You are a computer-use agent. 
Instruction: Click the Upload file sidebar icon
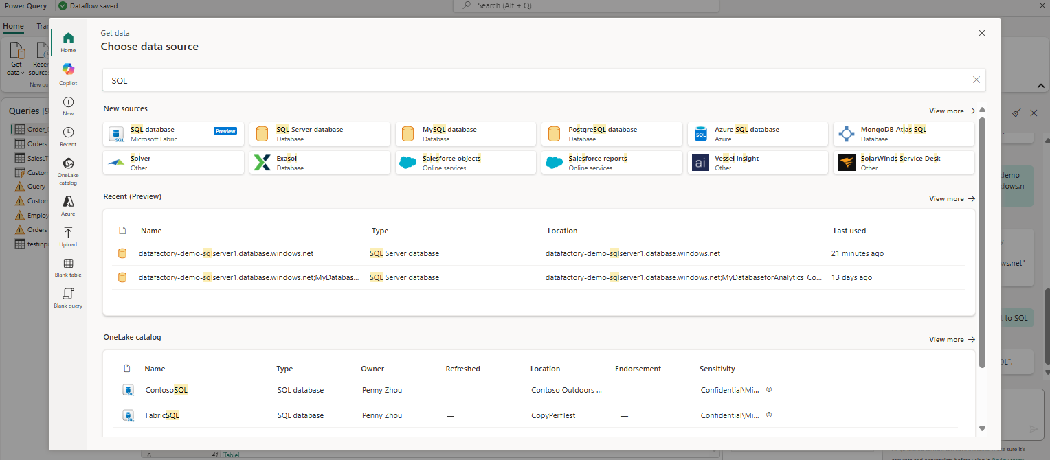[x=68, y=235]
